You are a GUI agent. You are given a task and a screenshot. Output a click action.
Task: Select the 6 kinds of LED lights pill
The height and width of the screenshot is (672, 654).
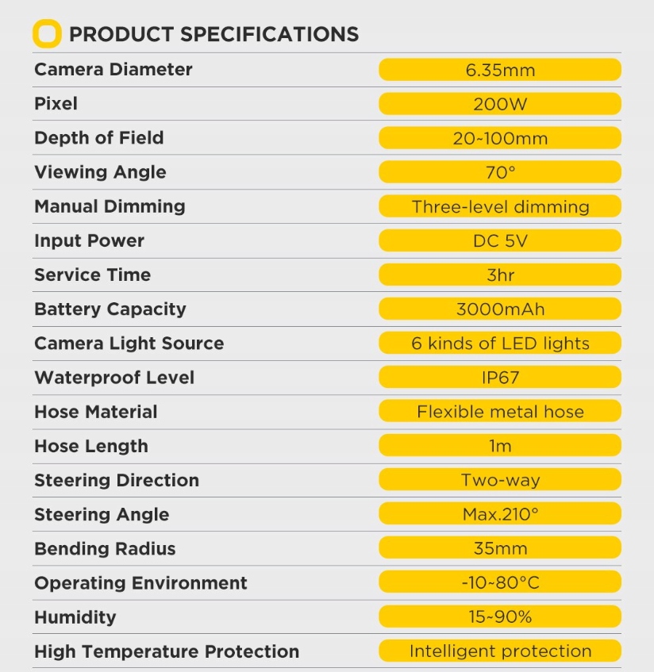[500, 343]
